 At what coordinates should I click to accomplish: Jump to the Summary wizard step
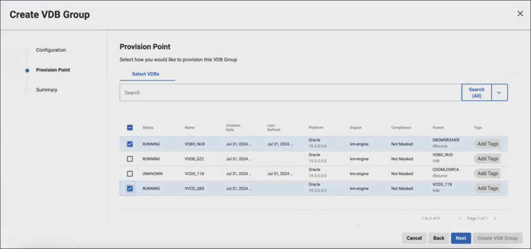tap(47, 90)
